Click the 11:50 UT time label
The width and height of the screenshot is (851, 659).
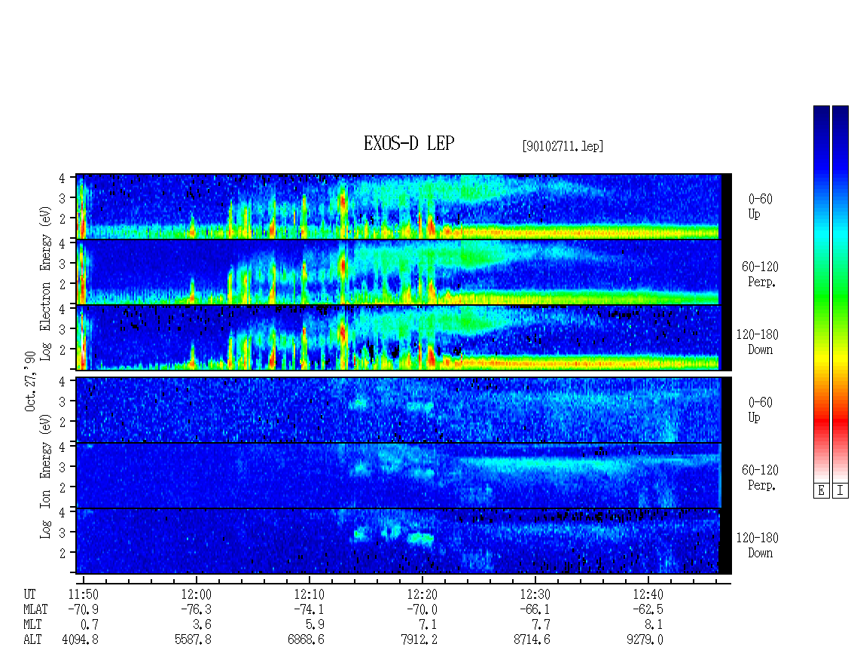[83, 594]
